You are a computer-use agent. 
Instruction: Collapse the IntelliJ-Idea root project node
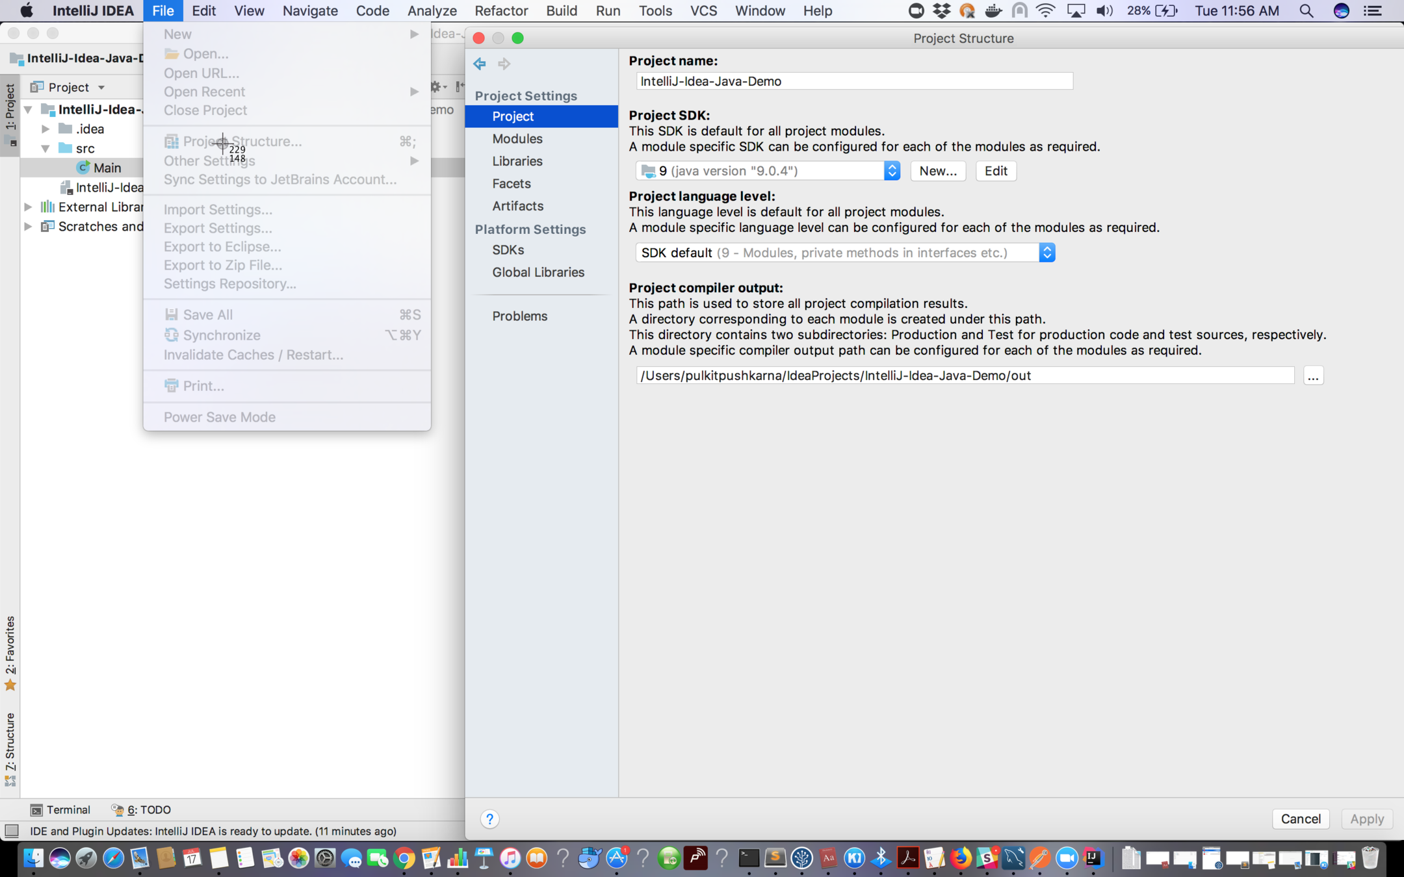click(28, 109)
